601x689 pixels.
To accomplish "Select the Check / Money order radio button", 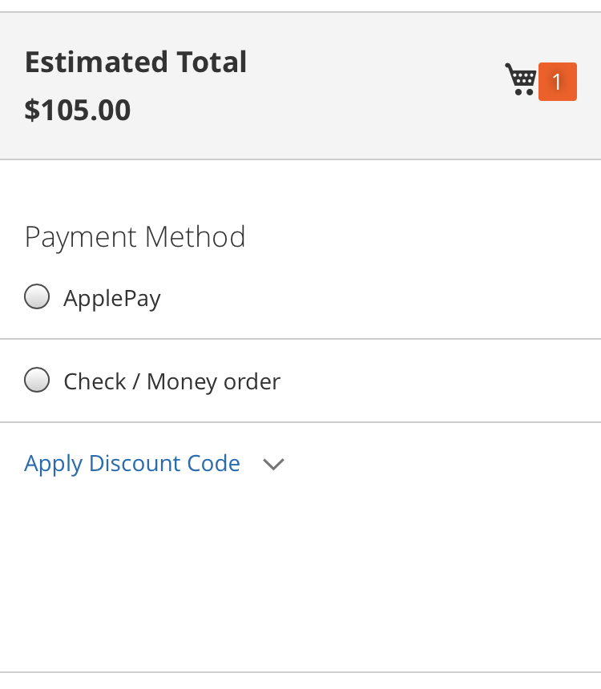I will point(37,380).
